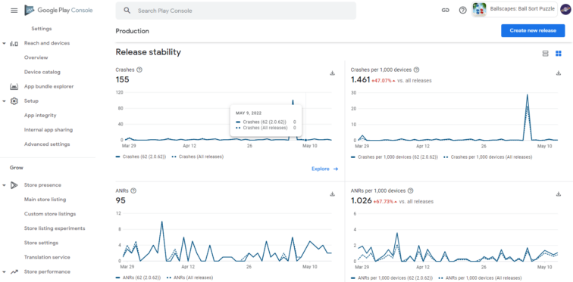Open Overview under Reach and devices

pyautogui.click(x=36, y=57)
